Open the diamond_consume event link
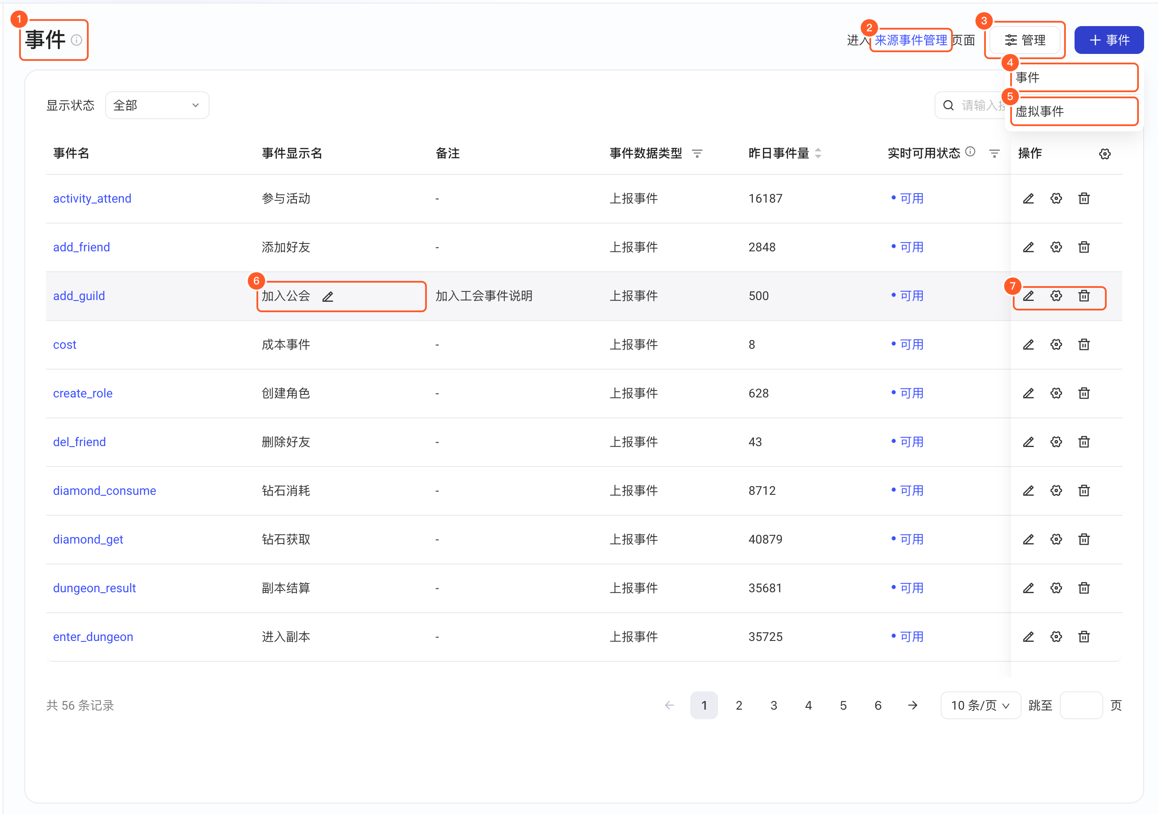The width and height of the screenshot is (1158, 814). point(104,490)
